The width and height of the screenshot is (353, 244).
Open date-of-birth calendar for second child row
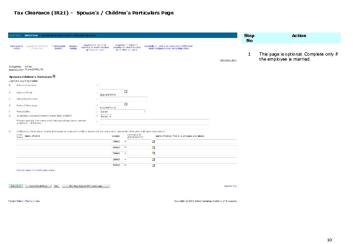tap(153, 147)
